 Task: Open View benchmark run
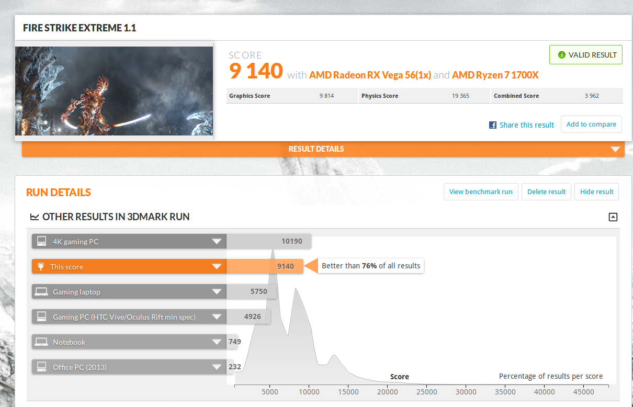481,191
